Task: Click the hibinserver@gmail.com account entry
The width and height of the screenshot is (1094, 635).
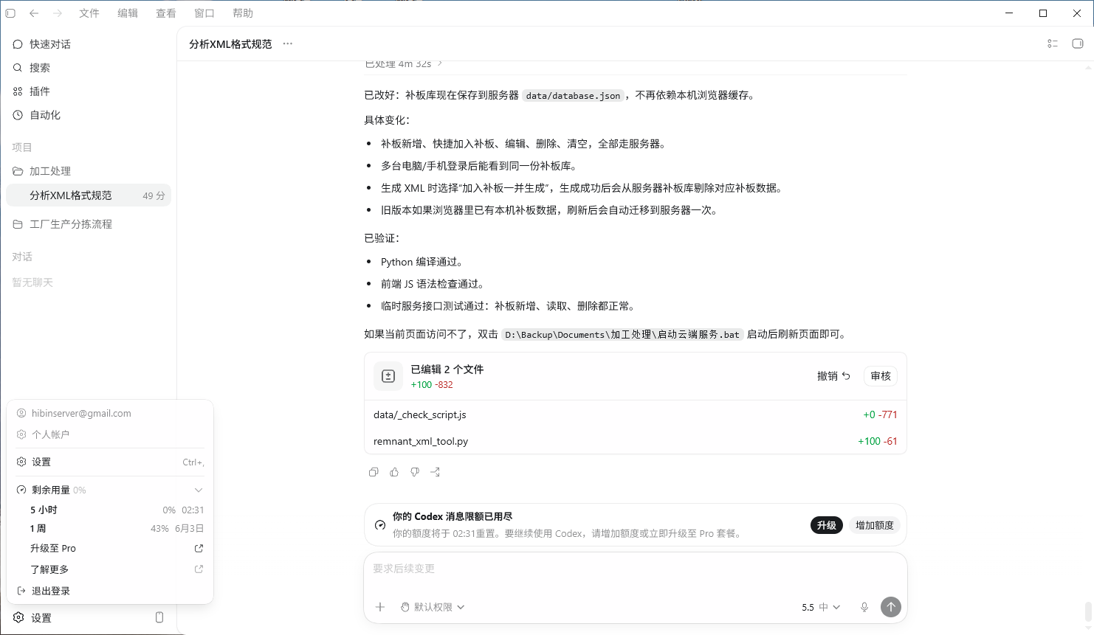Action: 110,414
